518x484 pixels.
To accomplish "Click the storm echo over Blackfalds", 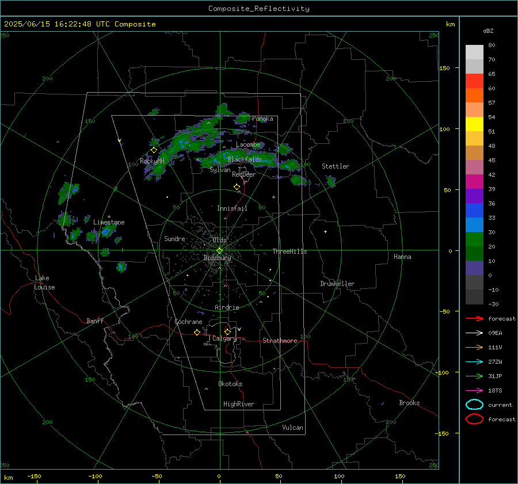I will click(x=238, y=158).
